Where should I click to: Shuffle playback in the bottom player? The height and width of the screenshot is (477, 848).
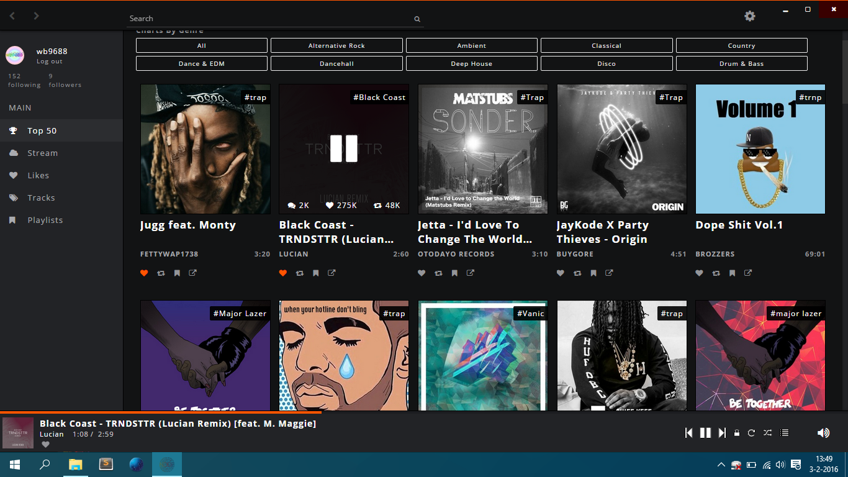768,433
